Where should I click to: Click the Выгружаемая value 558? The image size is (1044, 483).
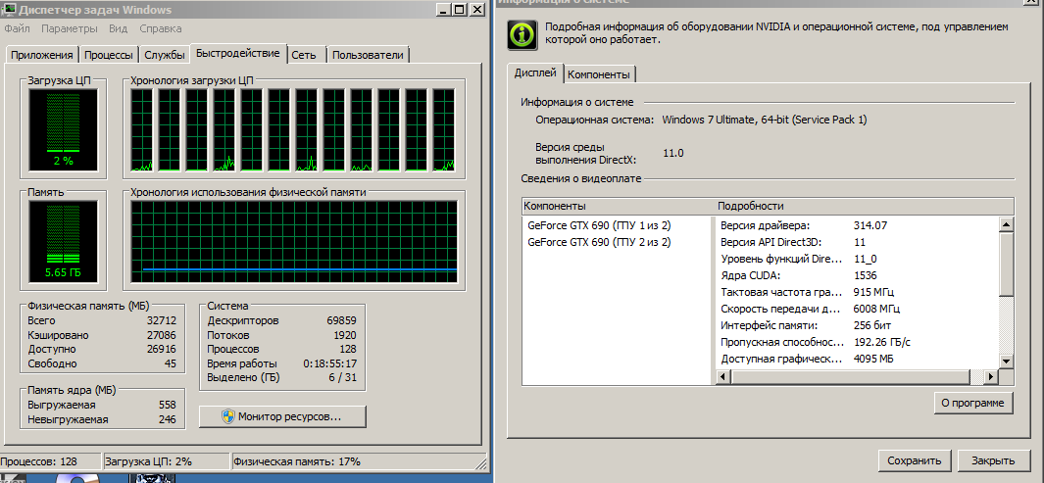pyautogui.click(x=167, y=406)
